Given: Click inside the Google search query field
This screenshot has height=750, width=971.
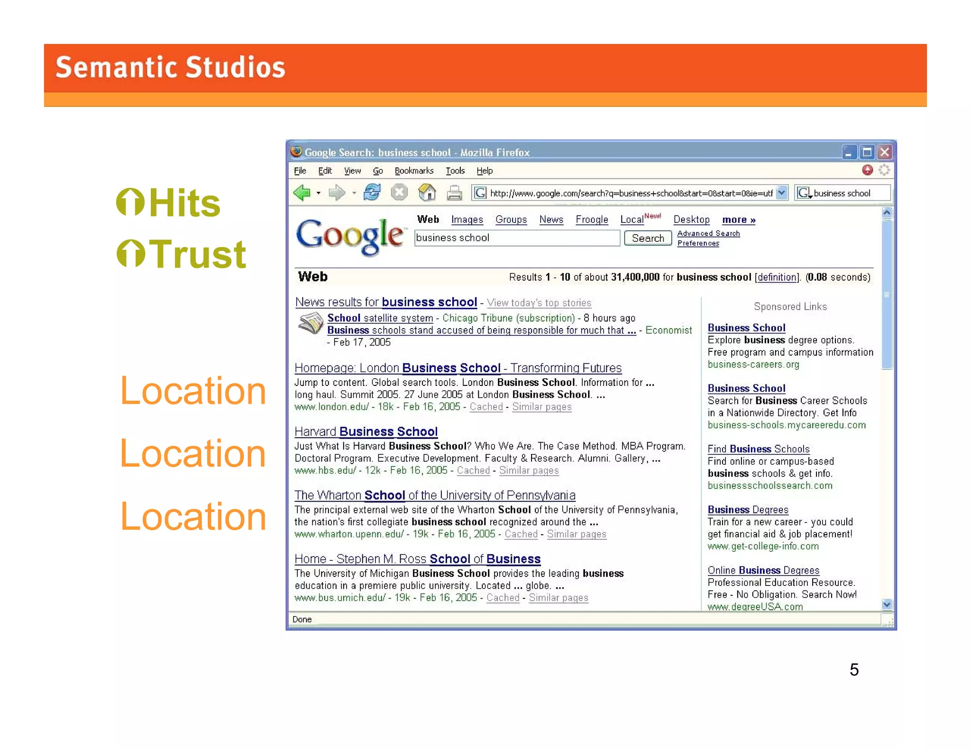Looking at the screenshot, I should pyautogui.click(x=516, y=238).
